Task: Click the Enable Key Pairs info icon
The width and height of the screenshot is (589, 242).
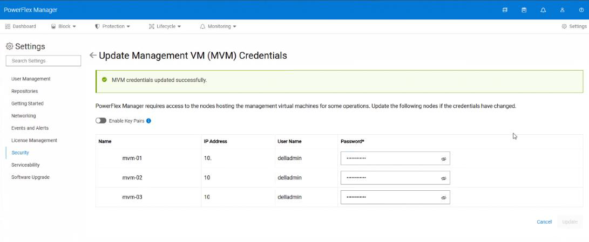Action: [x=149, y=121]
